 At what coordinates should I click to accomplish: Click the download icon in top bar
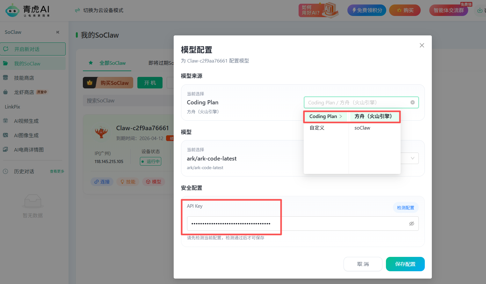(x=480, y=10)
